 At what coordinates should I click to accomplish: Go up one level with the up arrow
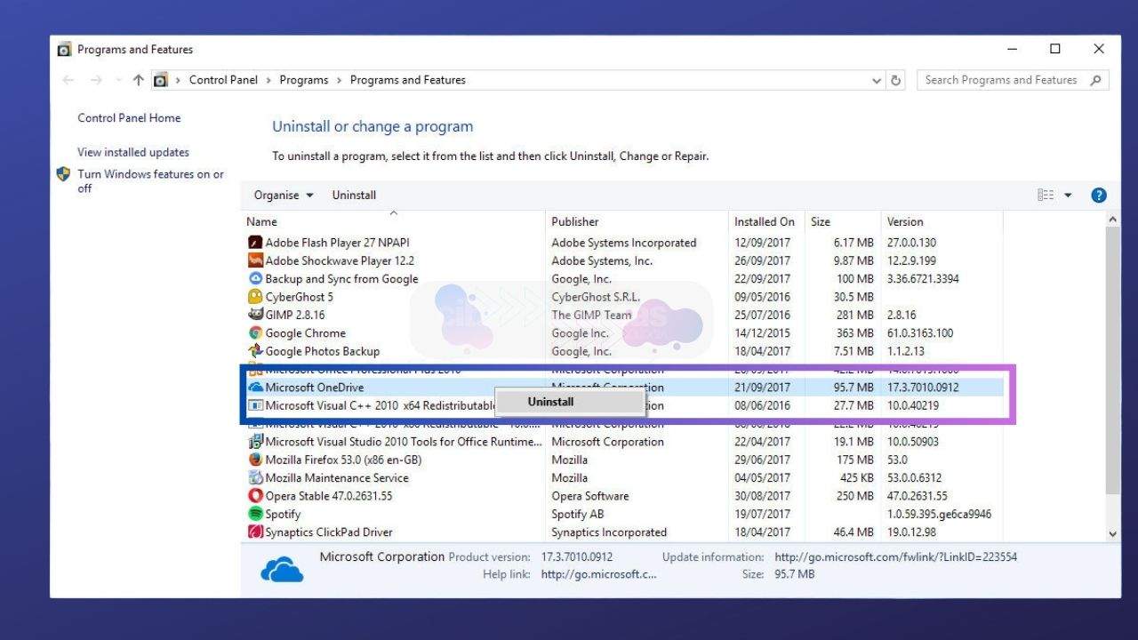(x=138, y=80)
